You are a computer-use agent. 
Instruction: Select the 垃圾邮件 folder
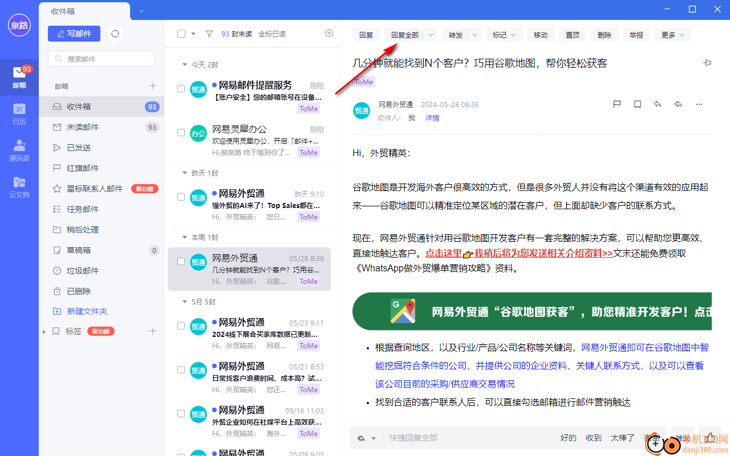(x=102, y=271)
